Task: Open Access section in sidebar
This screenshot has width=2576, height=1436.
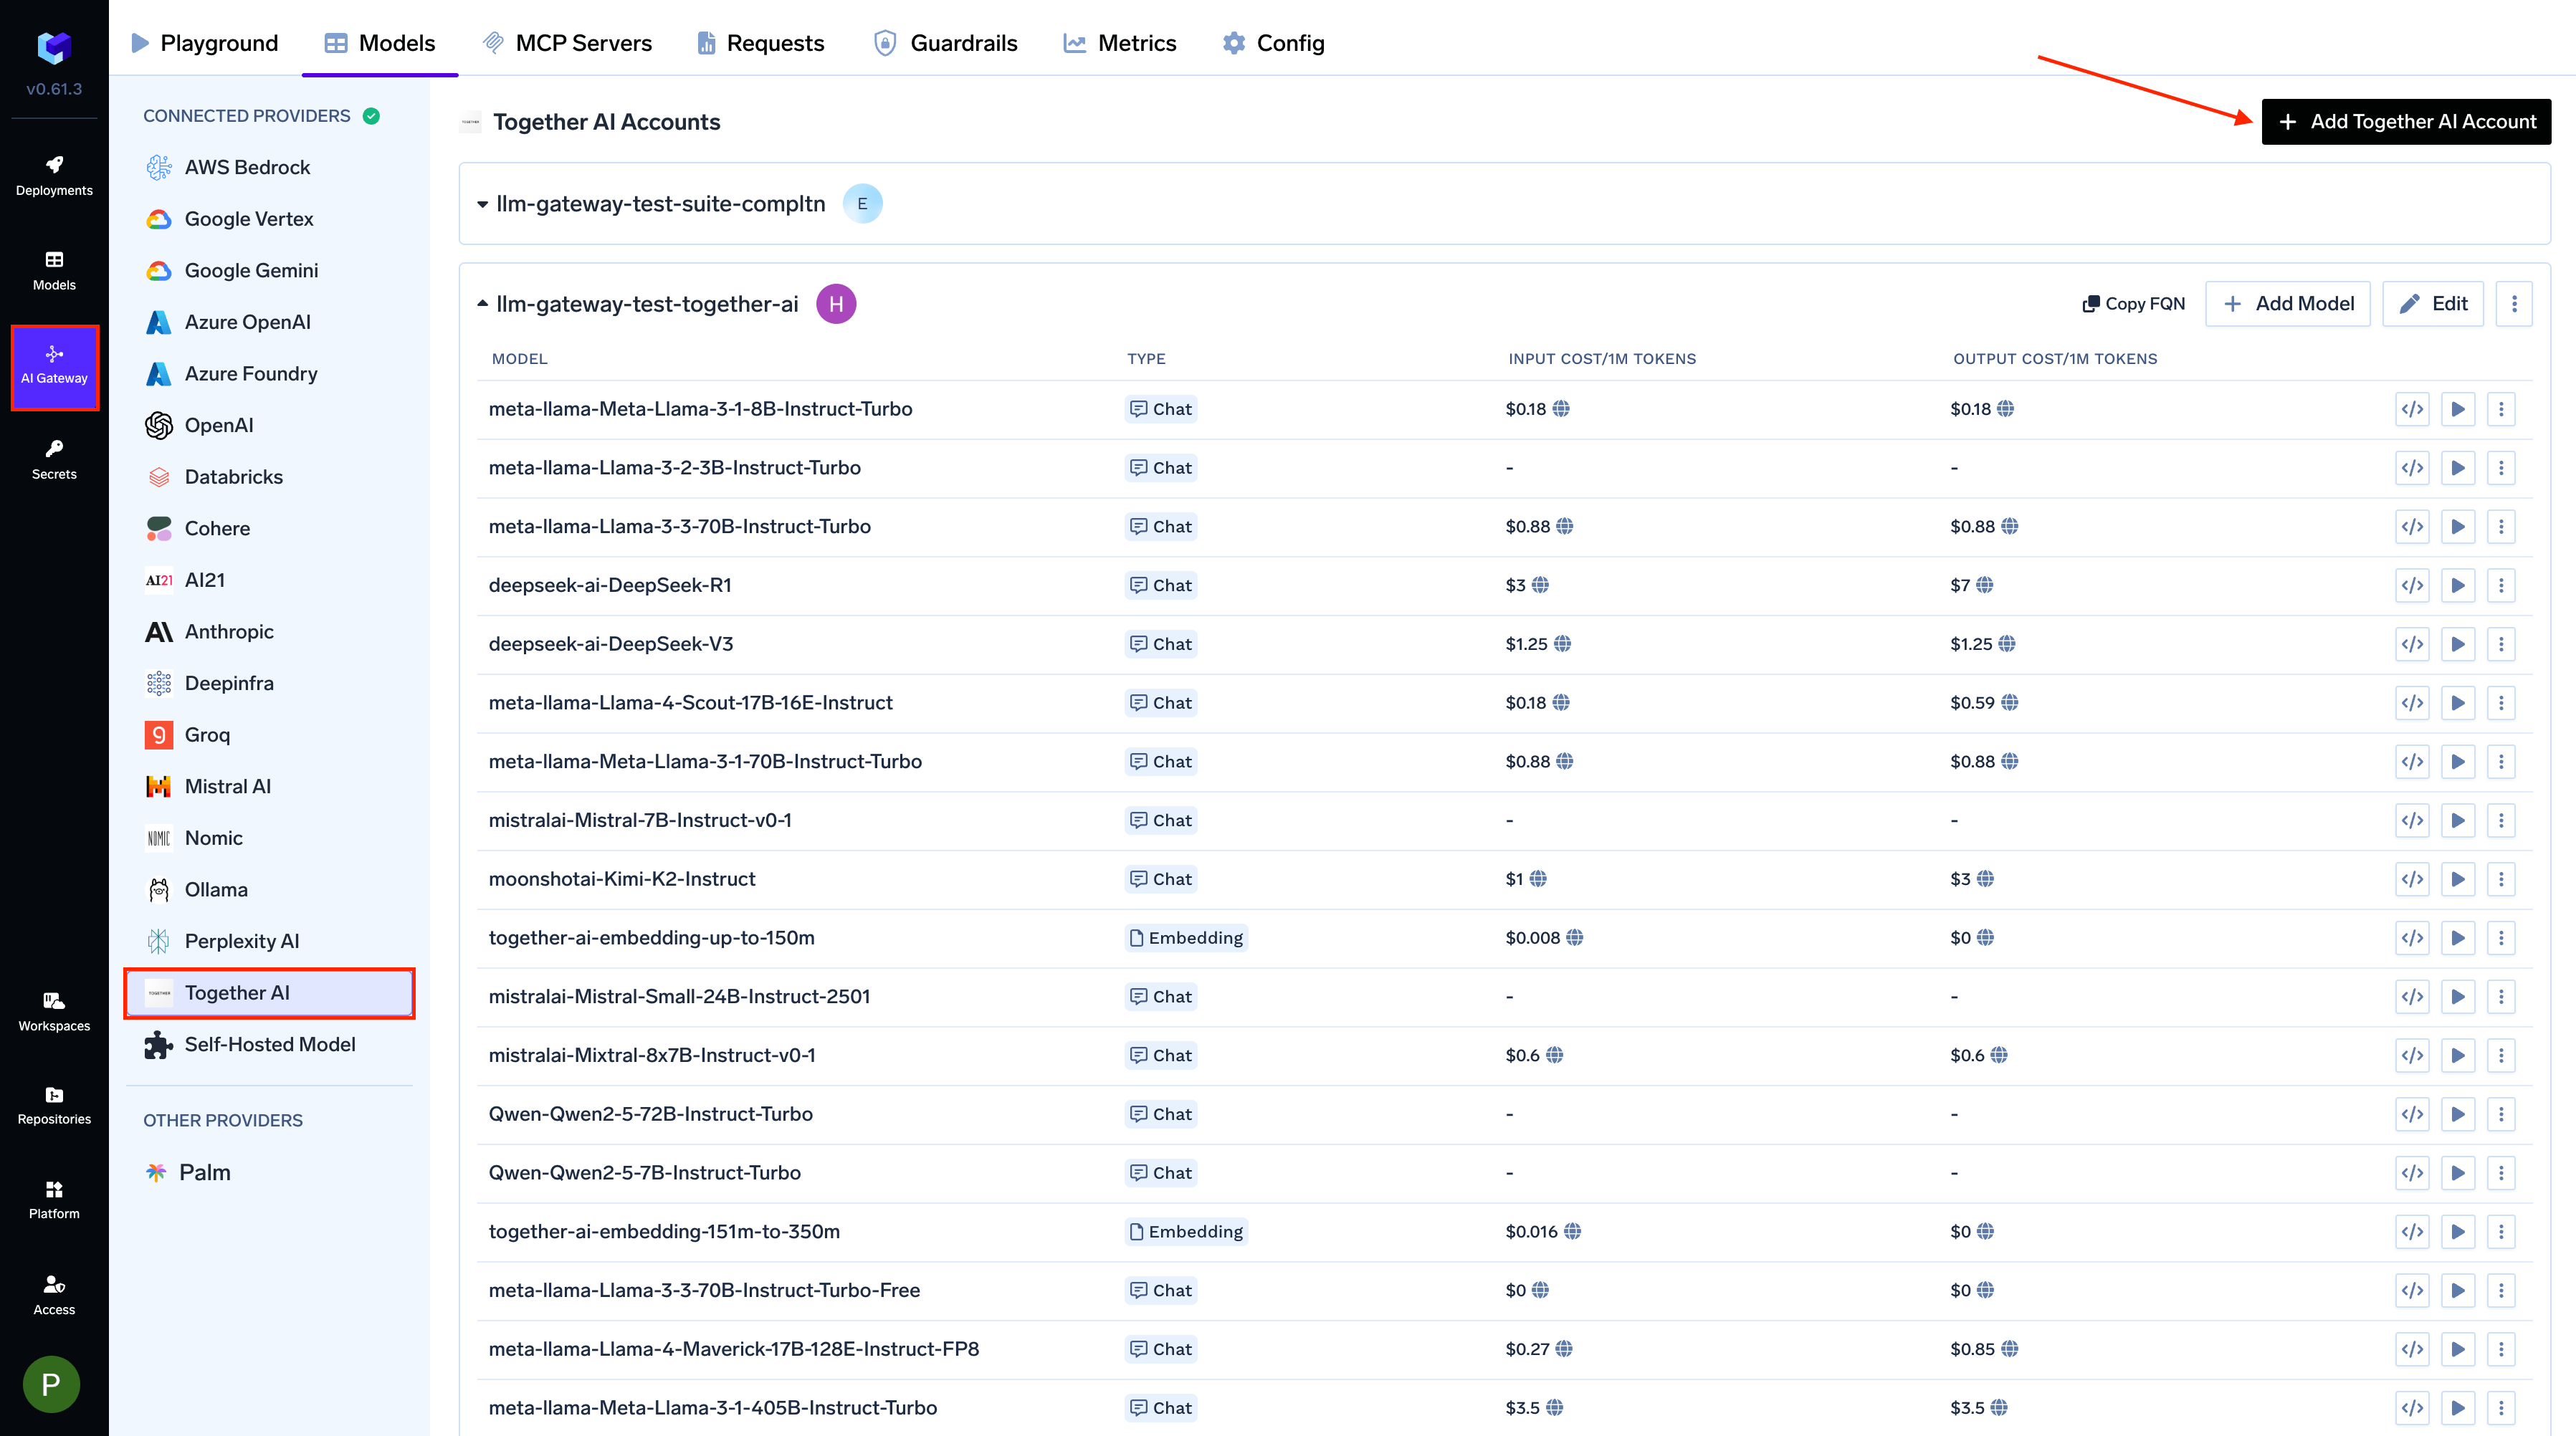Action: (54, 1294)
